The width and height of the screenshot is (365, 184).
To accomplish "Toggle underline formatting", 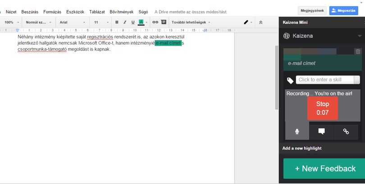I will pos(133,22).
